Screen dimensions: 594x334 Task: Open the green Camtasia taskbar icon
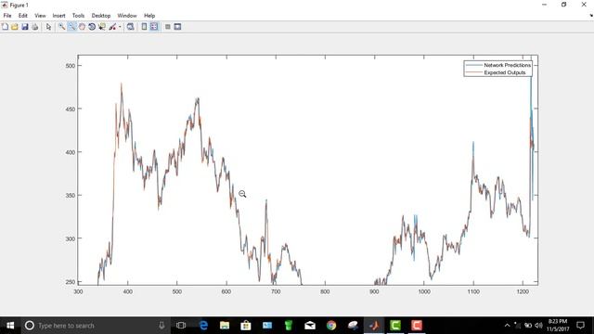click(x=395, y=326)
